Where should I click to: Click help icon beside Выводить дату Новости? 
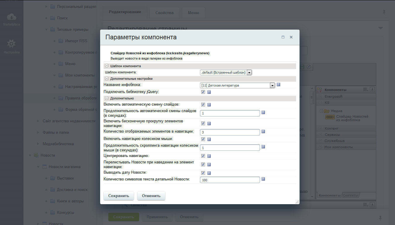(x=209, y=173)
